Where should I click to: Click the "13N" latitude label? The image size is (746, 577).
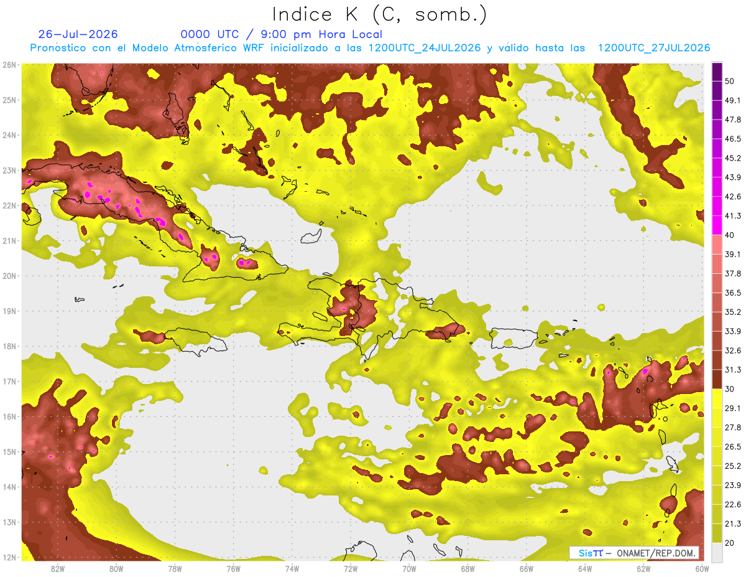click(9, 522)
